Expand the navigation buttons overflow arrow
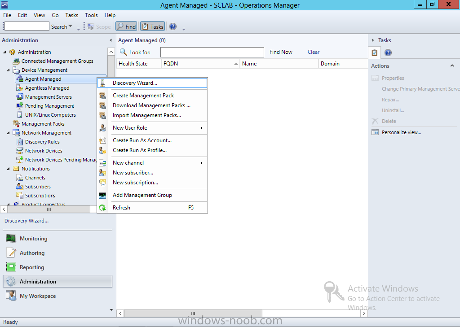The image size is (460, 327). coord(111,310)
